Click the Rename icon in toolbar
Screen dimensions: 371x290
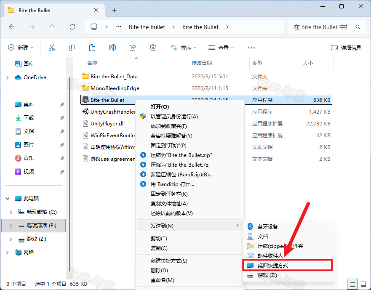(112, 48)
